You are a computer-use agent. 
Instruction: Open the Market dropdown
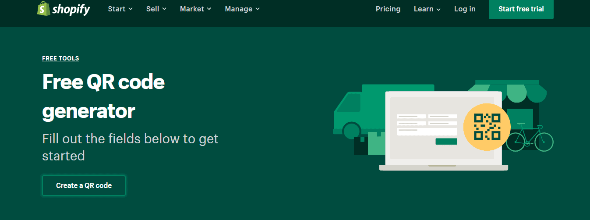click(196, 9)
